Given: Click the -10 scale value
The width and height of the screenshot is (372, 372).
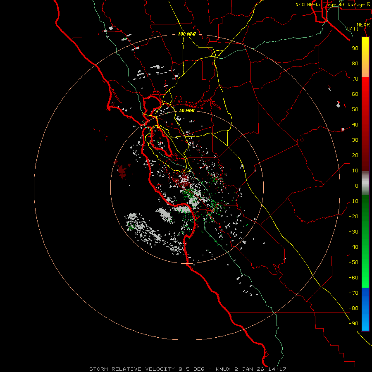Looking at the screenshot, I should tap(353, 201).
